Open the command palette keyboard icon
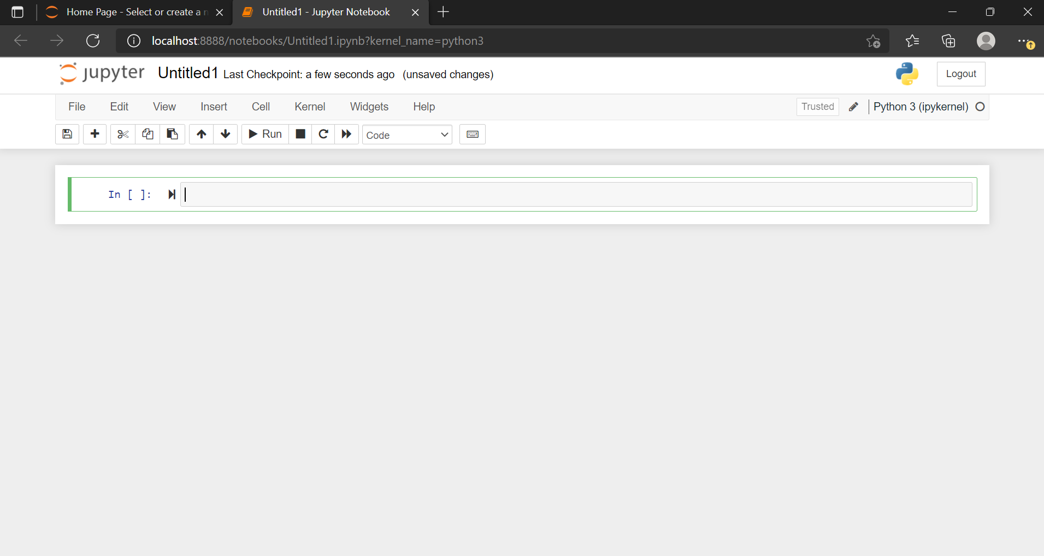 (473, 134)
